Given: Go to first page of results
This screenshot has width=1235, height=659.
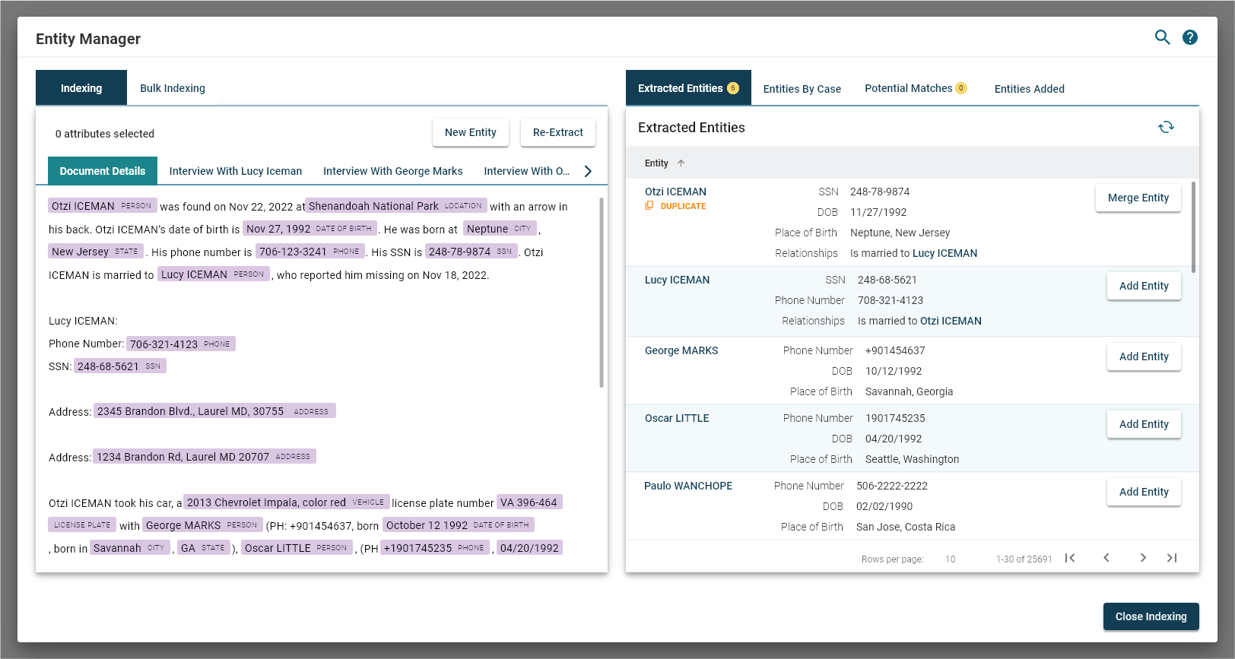Looking at the screenshot, I should point(1070,558).
